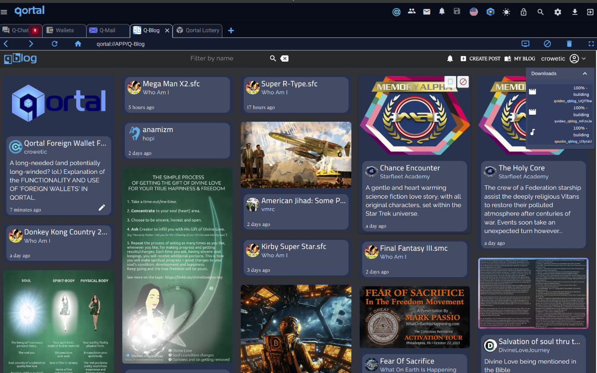Reload the Q-Blog page

[55, 44]
